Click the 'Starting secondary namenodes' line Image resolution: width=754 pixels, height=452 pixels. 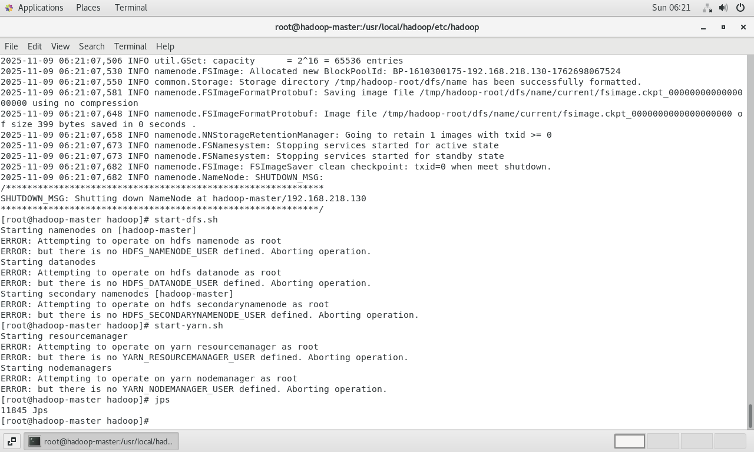point(117,294)
